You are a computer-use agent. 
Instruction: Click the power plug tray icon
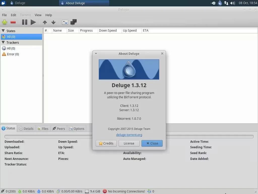pos(213,3)
